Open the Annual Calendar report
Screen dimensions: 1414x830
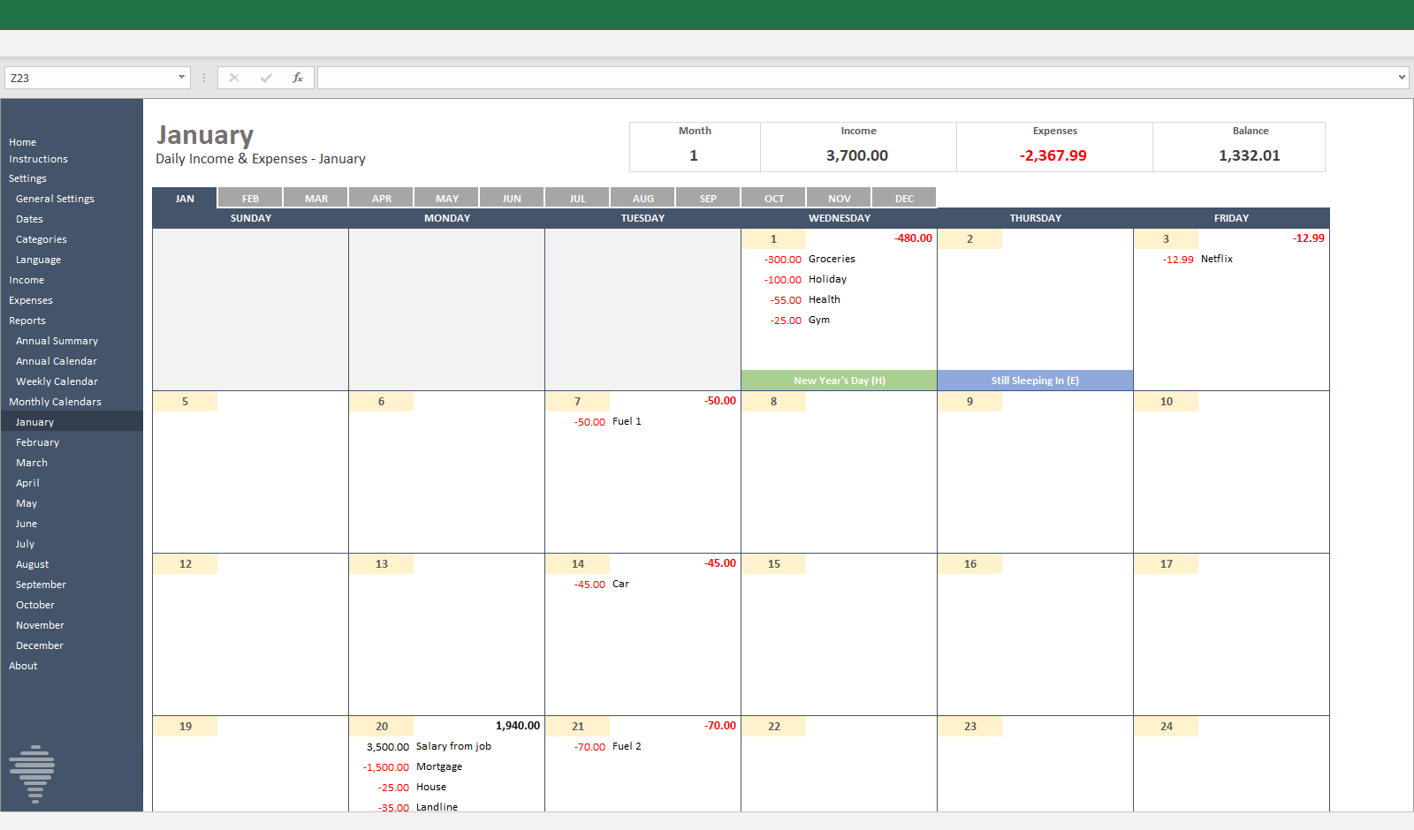[x=57, y=361]
